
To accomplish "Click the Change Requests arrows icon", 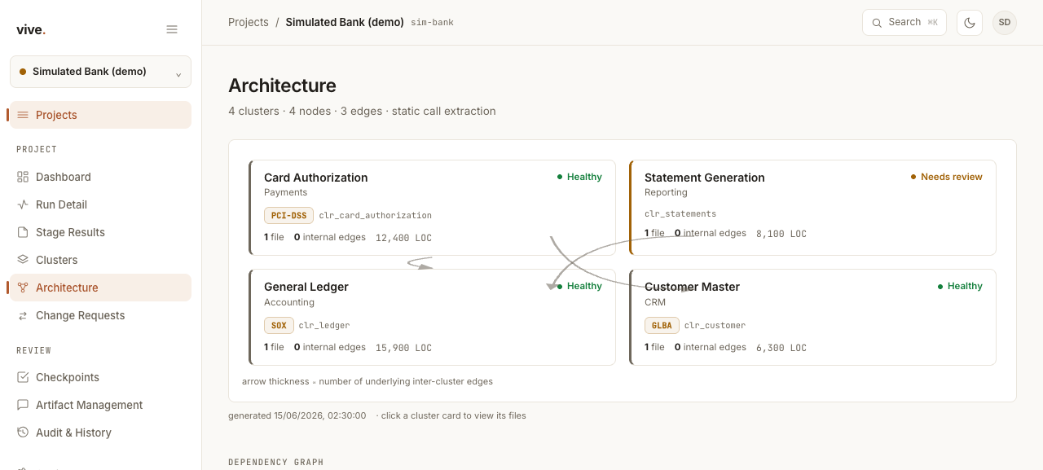I will (x=23, y=315).
